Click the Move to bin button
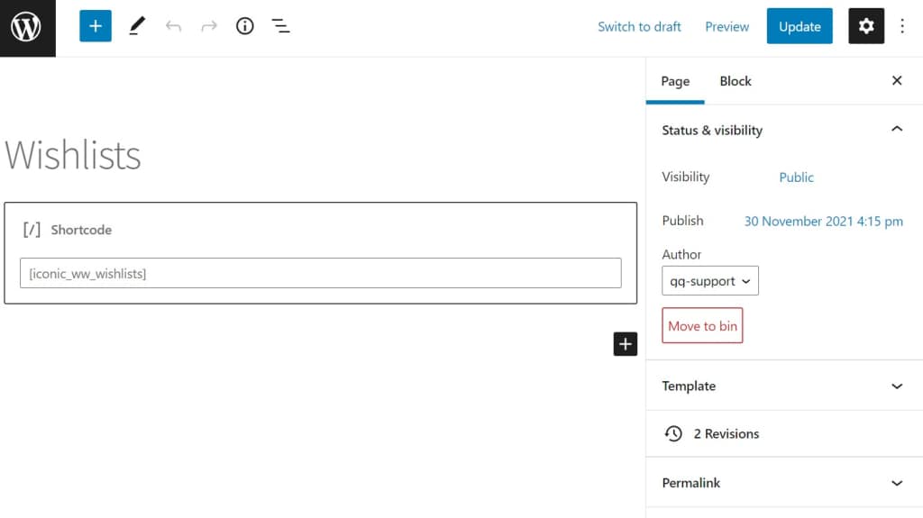The height and width of the screenshot is (518, 923). pyautogui.click(x=702, y=325)
